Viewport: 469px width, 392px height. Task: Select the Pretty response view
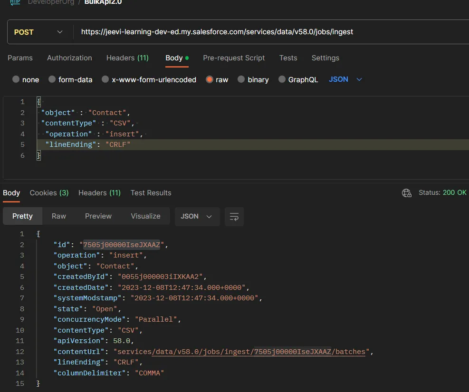(x=22, y=216)
